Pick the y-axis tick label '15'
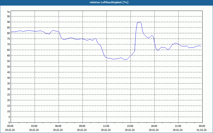The image size is (213, 133). 9,106
